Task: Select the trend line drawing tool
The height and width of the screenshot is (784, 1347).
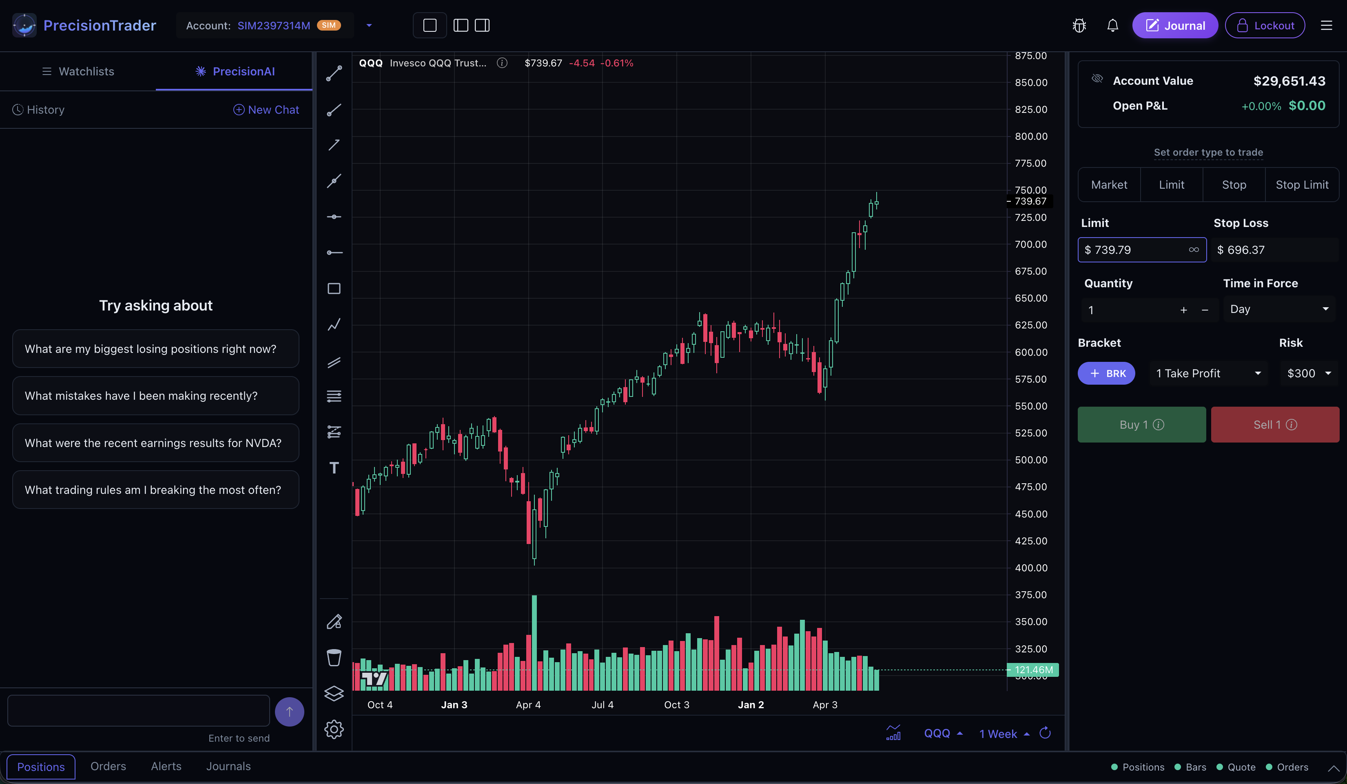Action: point(334,74)
